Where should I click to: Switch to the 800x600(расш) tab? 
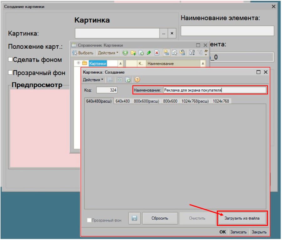tap(147, 101)
